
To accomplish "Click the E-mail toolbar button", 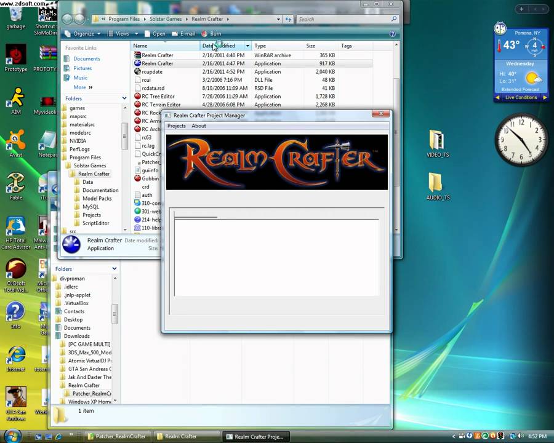I will coord(183,34).
